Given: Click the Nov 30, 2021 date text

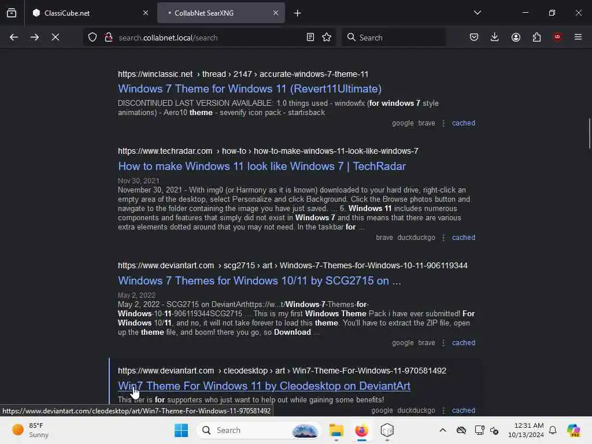Looking at the screenshot, I should point(139,181).
